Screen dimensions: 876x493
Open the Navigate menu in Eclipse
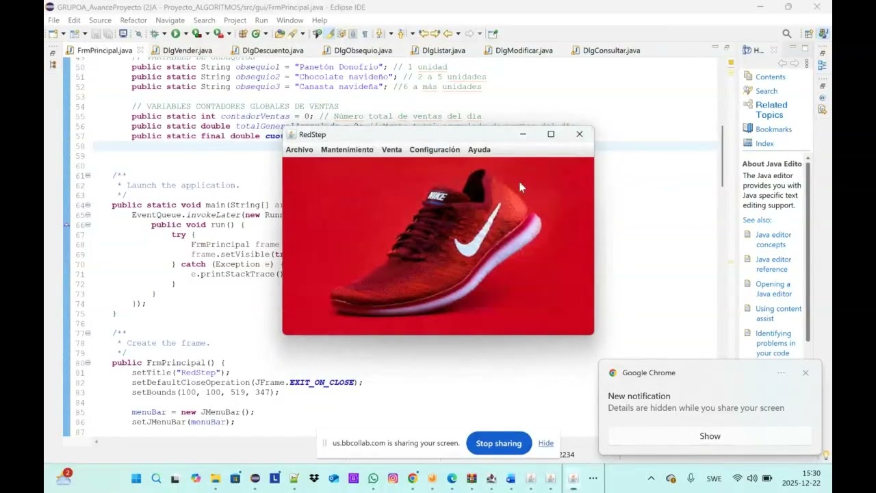170,21
